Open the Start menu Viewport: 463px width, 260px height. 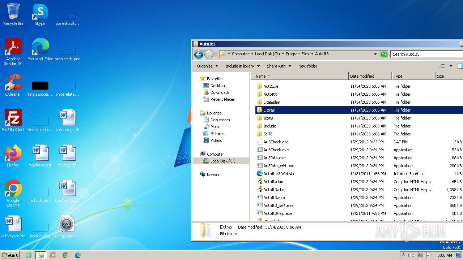pos(10,255)
